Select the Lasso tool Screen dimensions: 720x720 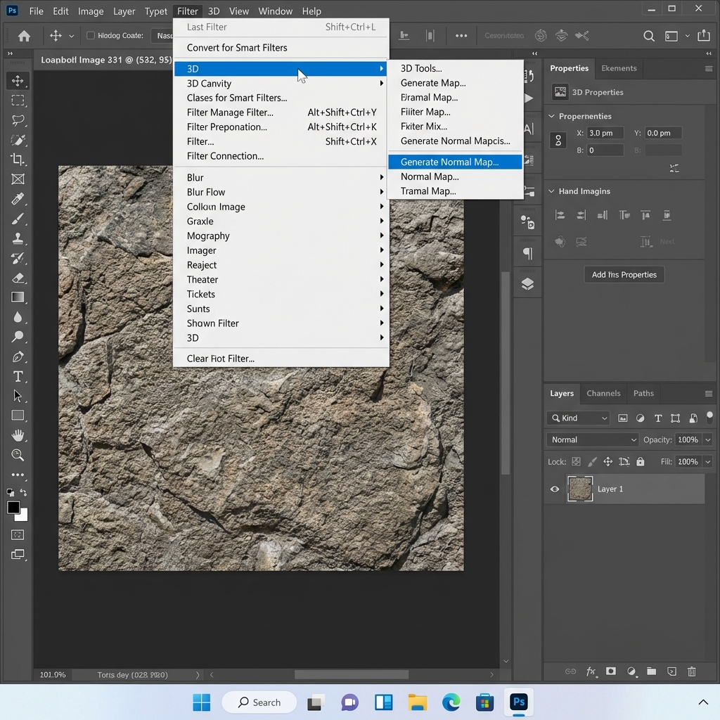tap(18, 120)
